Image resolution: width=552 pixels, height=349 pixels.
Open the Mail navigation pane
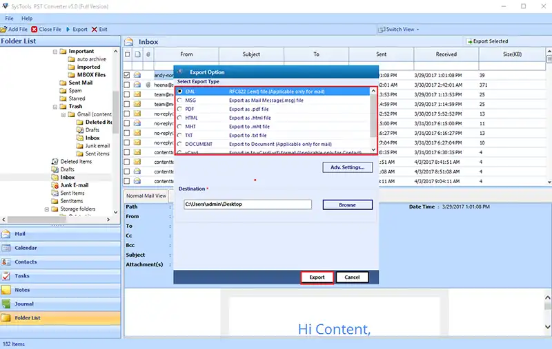pyautogui.click(x=60, y=234)
